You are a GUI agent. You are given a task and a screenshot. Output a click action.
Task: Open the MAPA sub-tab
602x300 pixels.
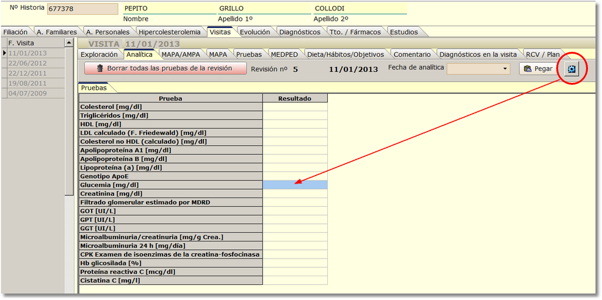[x=218, y=54]
